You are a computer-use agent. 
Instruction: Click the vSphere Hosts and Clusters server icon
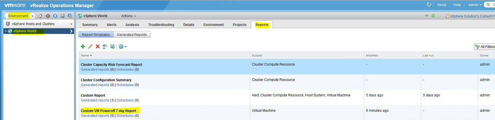coord(8,24)
